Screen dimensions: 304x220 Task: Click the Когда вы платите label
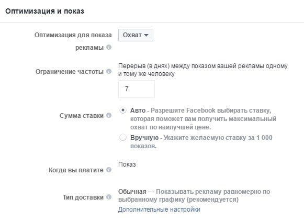tap(76, 170)
